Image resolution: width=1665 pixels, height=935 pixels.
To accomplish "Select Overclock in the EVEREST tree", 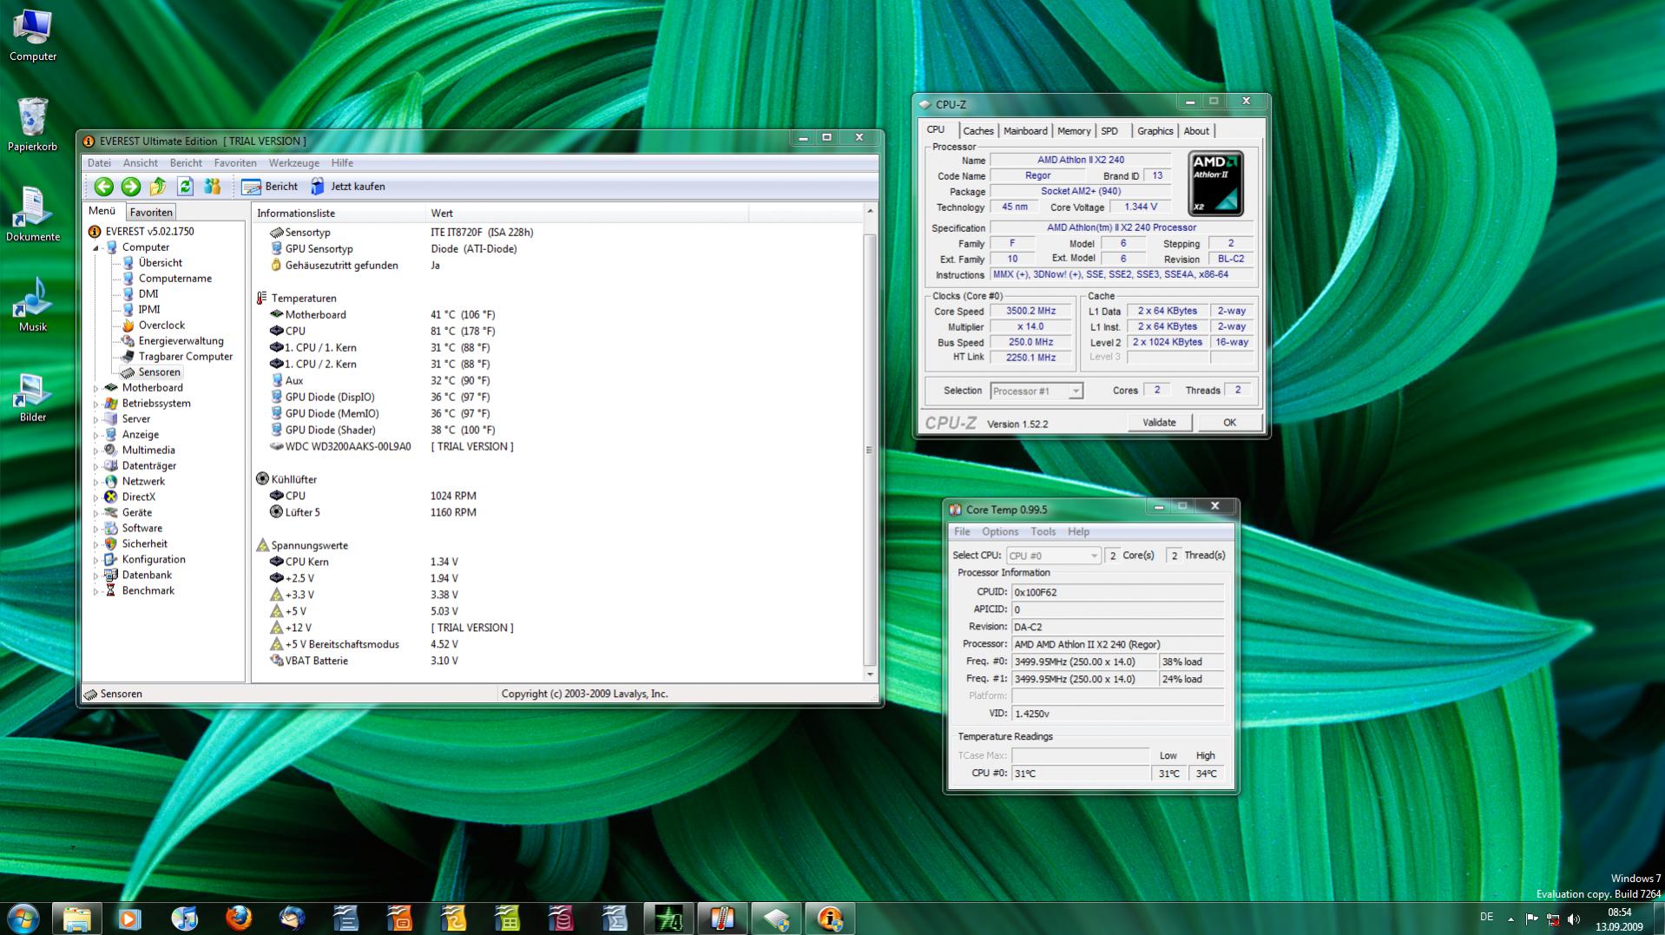I will click(161, 326).
